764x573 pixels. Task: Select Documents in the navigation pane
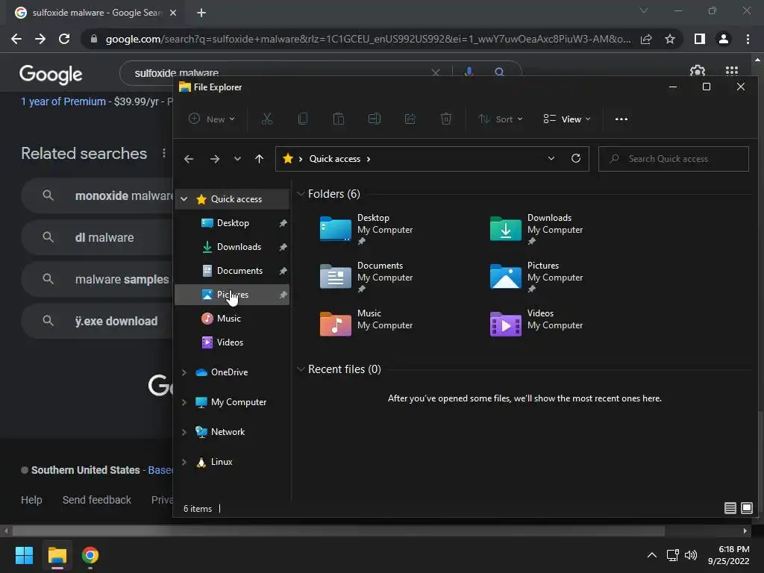[233, 271]
